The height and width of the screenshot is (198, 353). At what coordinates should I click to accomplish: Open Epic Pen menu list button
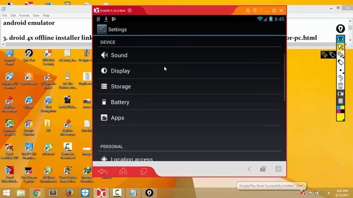340,101
